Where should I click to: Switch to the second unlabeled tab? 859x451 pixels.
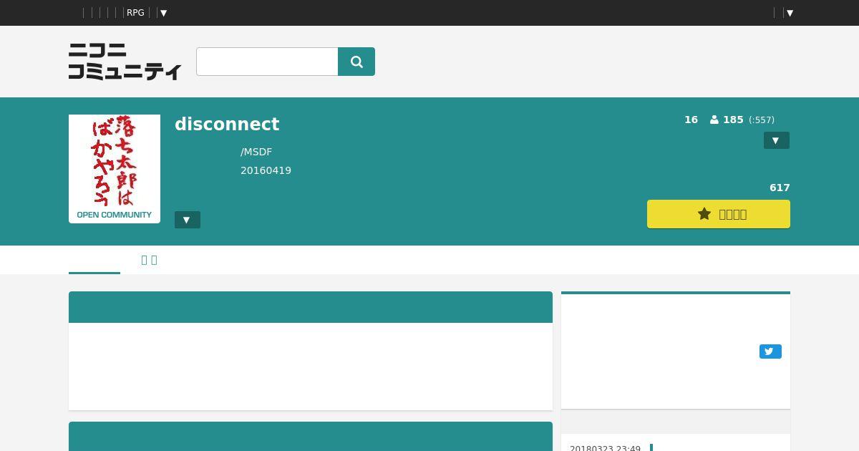coord(149,260)
